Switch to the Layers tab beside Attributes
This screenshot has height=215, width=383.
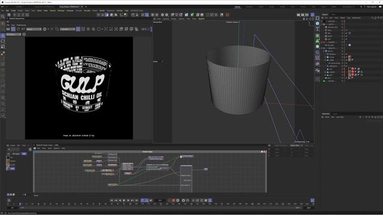(x=335, y=114)
